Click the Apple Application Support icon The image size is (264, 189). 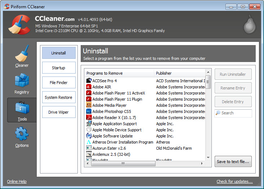(x=89, y=124)
